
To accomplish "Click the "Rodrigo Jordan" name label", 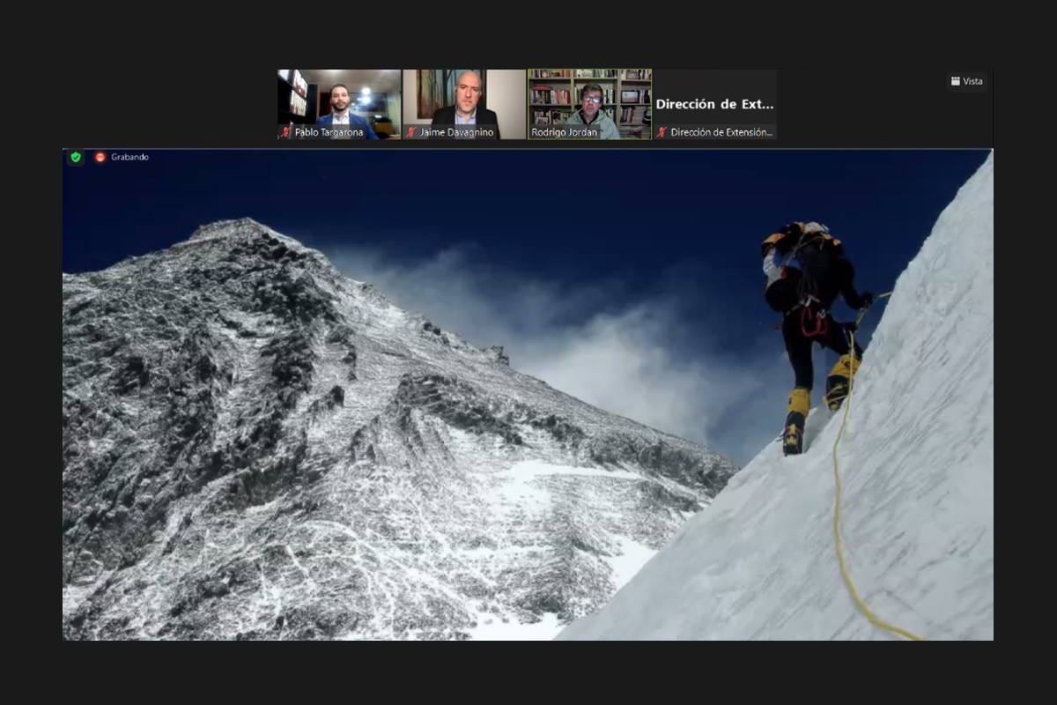I will [x=565, y=133].
